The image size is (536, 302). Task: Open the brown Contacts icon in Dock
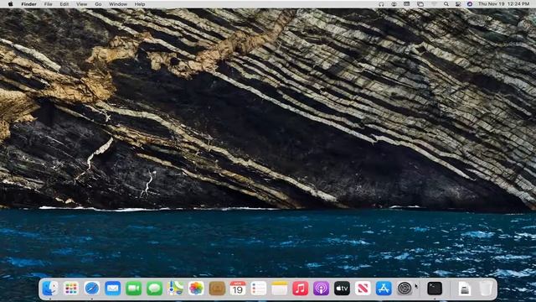click(x=217, y=289)
